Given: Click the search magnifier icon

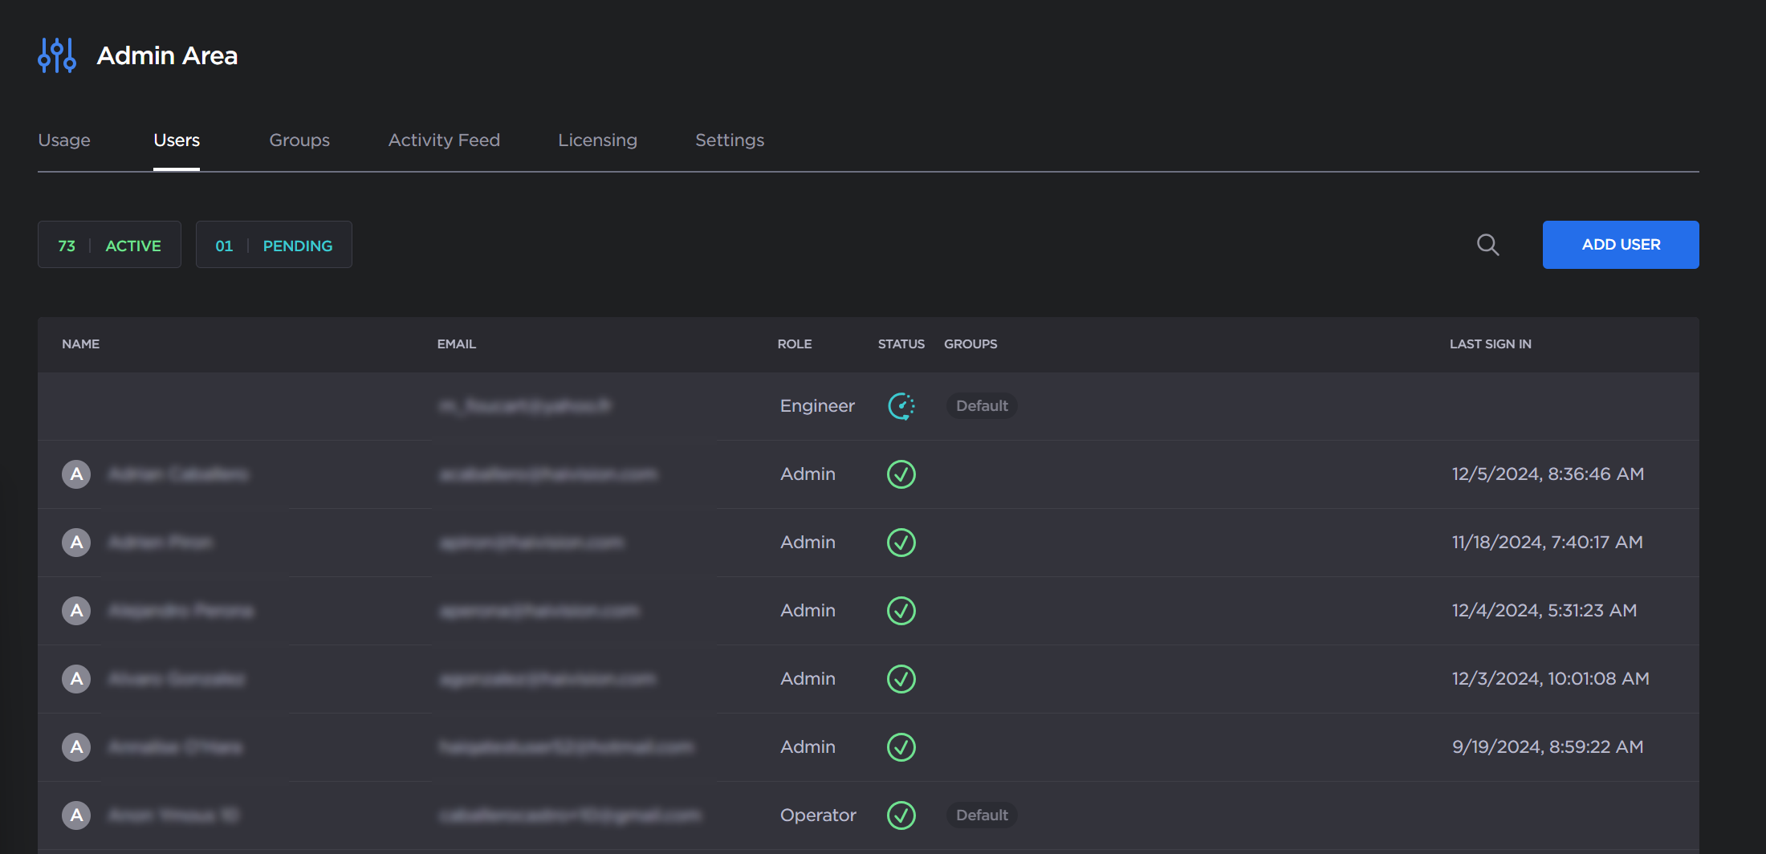Looking at the screenshot, I should coord(1487,245).
